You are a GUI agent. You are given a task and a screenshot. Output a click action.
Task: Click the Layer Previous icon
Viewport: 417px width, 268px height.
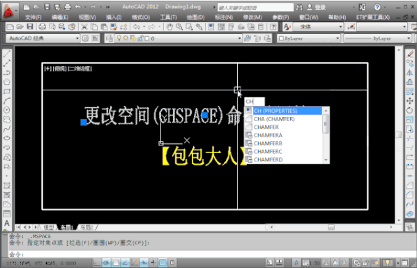pos(257,38)
